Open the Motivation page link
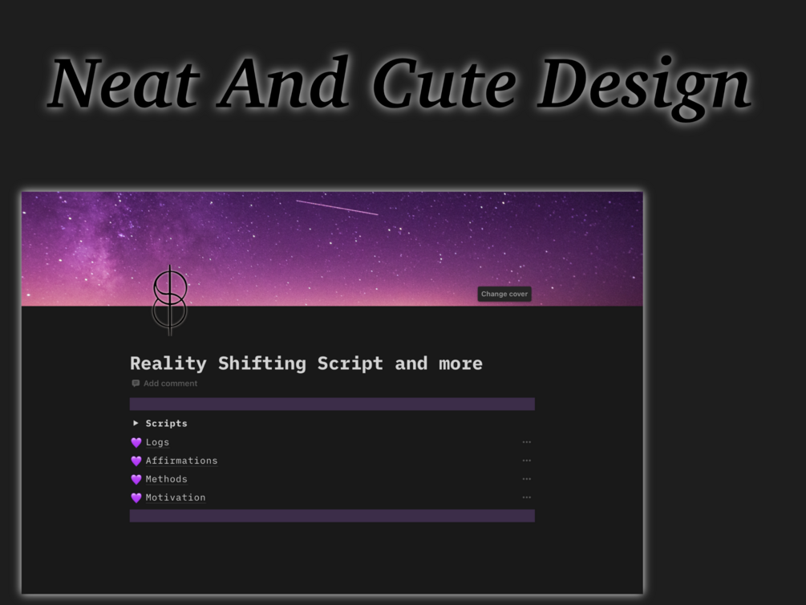This screenshot has height=605, width=806. pyautogui.click(x=176, y=497)
